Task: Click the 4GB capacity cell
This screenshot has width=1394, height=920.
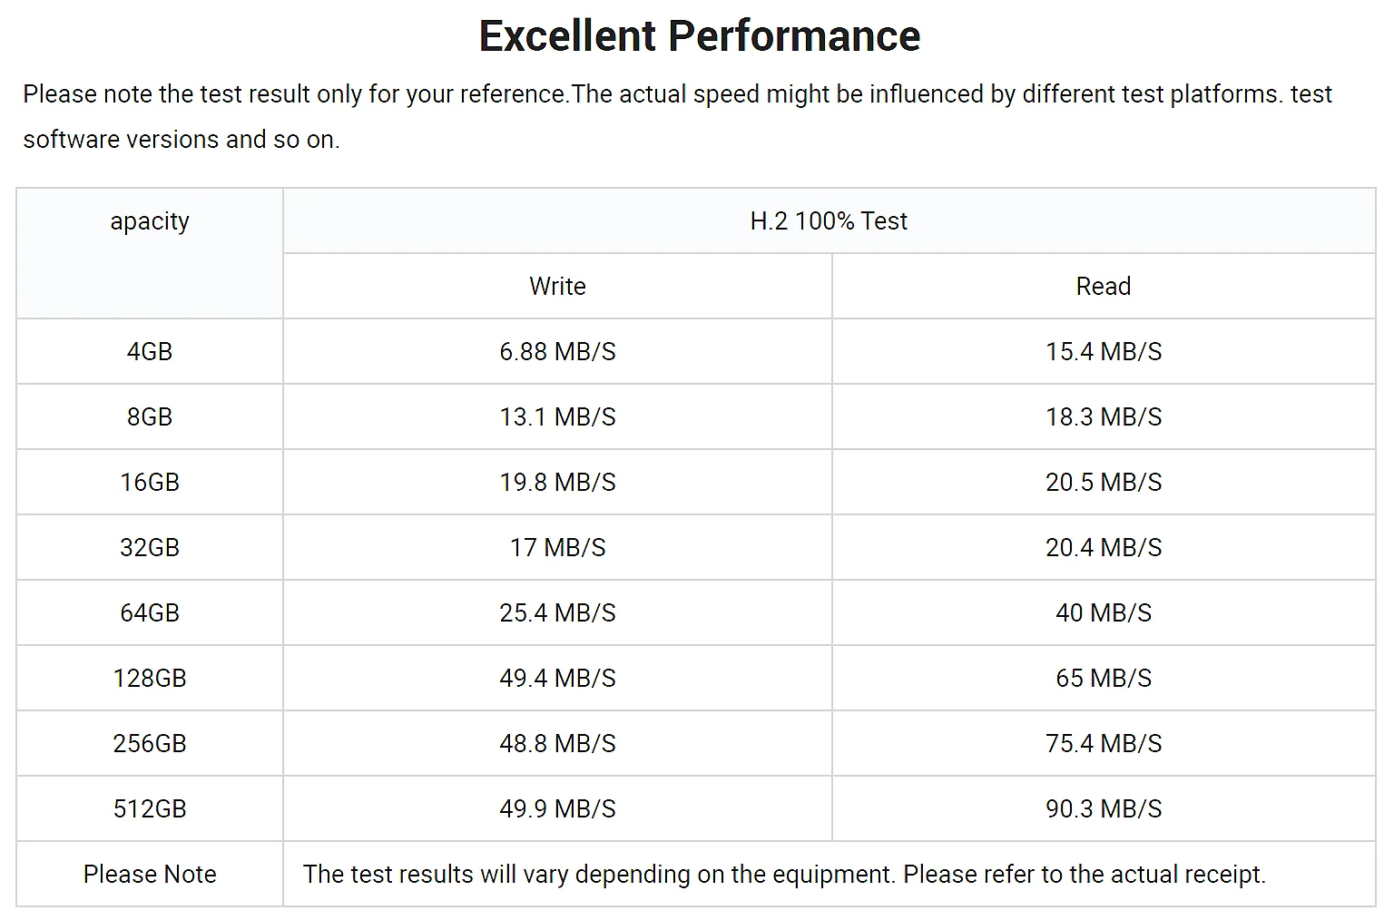Action: click(x=150, y=352)
